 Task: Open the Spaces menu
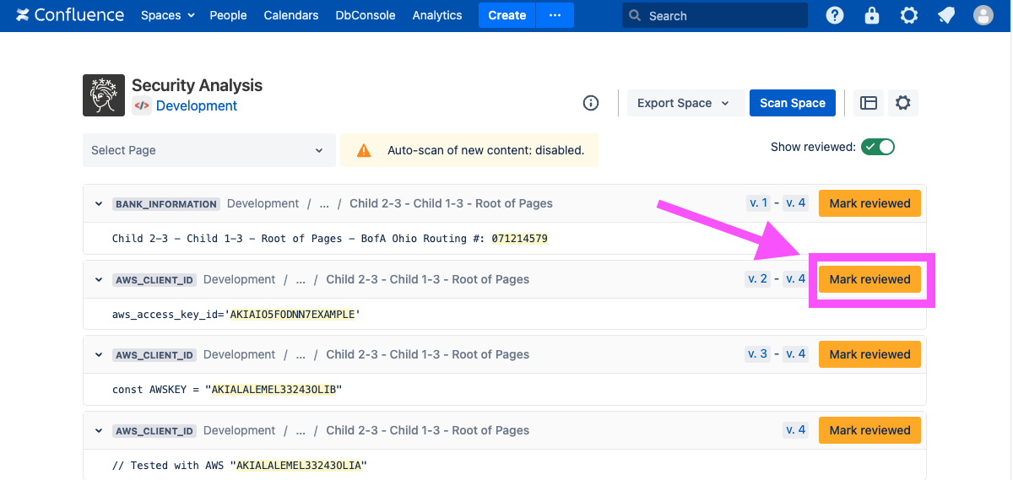point(167,15)
